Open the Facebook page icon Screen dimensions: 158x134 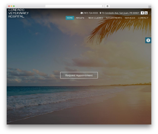pyautogui.click(x=142, y=13)
